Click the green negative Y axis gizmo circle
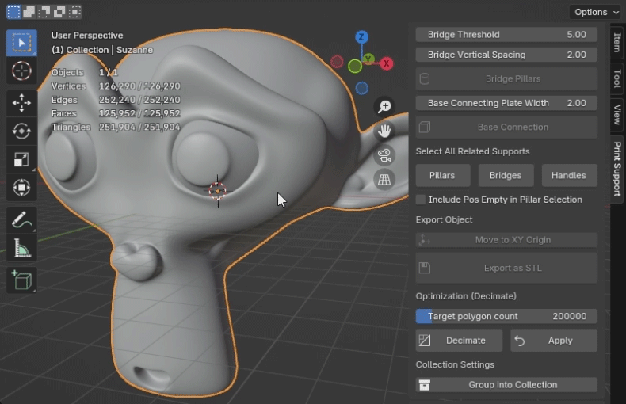 coord(355,67)
